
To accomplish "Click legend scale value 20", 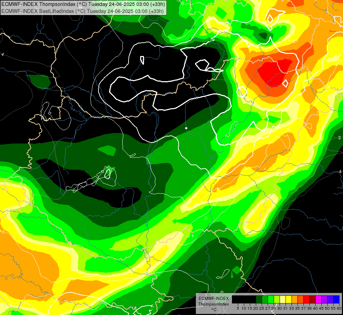I will pos(256,308).
